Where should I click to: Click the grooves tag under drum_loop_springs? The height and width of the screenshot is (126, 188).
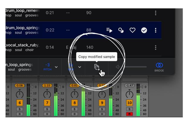click(32, 33)
